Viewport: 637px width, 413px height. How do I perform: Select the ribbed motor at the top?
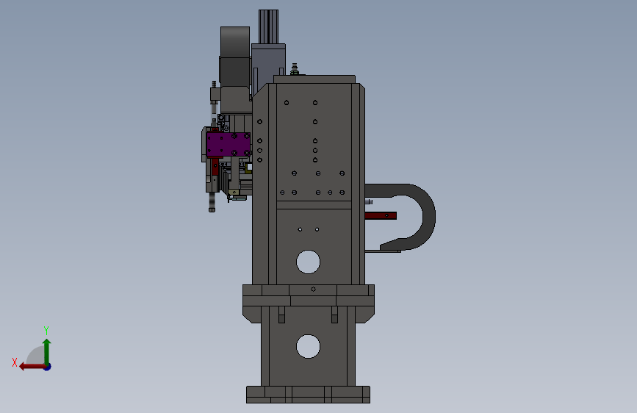268,26
